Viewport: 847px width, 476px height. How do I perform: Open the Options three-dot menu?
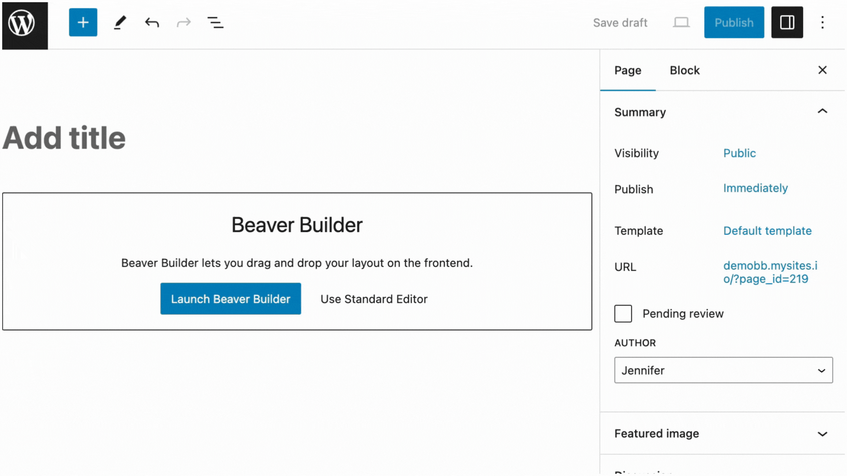pyautogui.click(x=822, y=22)
